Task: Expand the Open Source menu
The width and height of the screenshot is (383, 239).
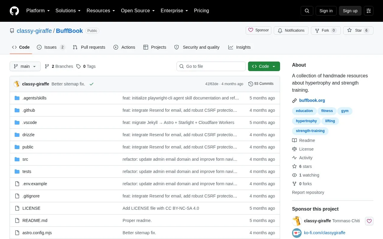Action: [138, 11]
